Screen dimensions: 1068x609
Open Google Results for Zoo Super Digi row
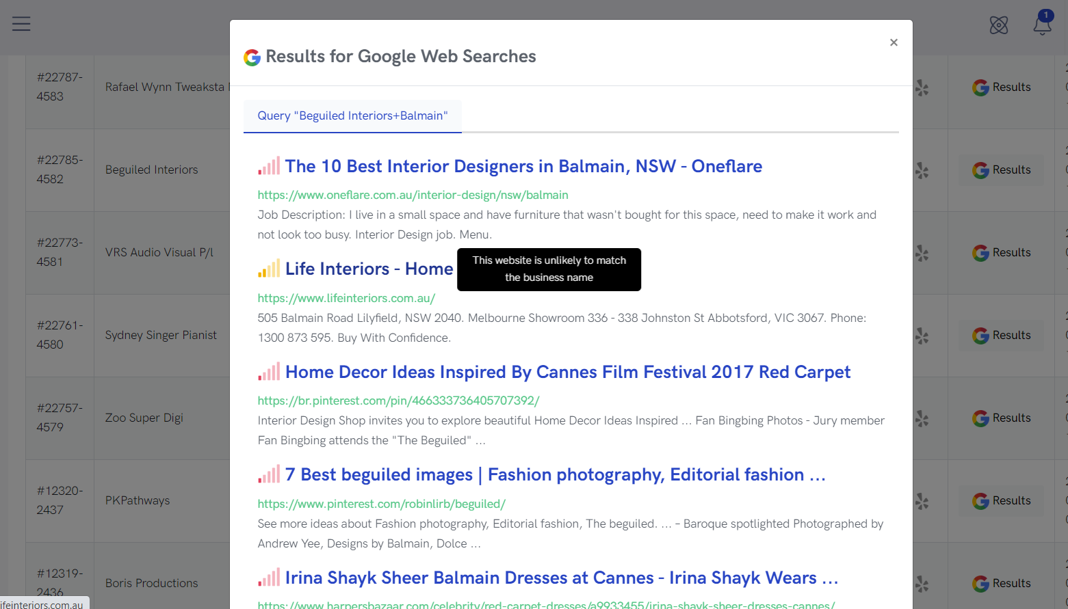(1002, 418)
